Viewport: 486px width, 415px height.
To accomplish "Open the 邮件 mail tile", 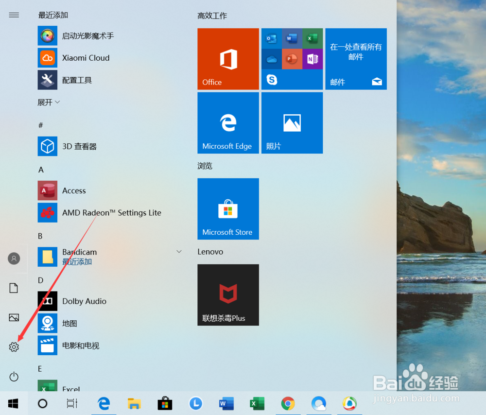I will click(x=356, y=59).
